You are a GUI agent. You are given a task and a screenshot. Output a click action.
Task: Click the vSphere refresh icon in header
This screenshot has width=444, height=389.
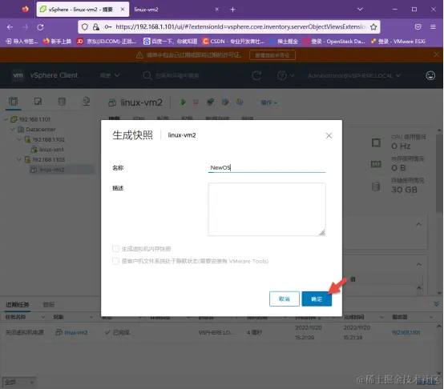click(x=256, y=75)
